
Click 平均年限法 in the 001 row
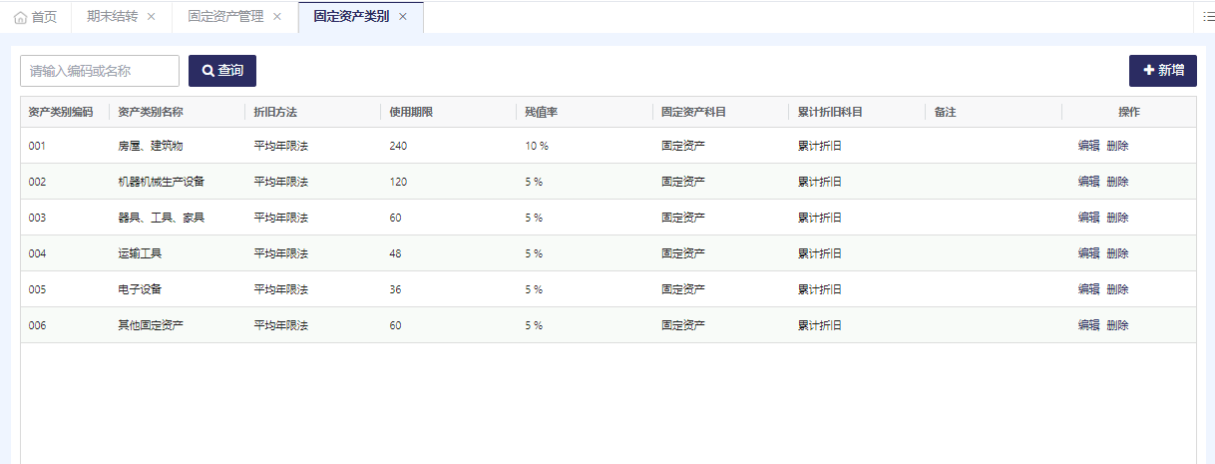[x=281, y=146]
